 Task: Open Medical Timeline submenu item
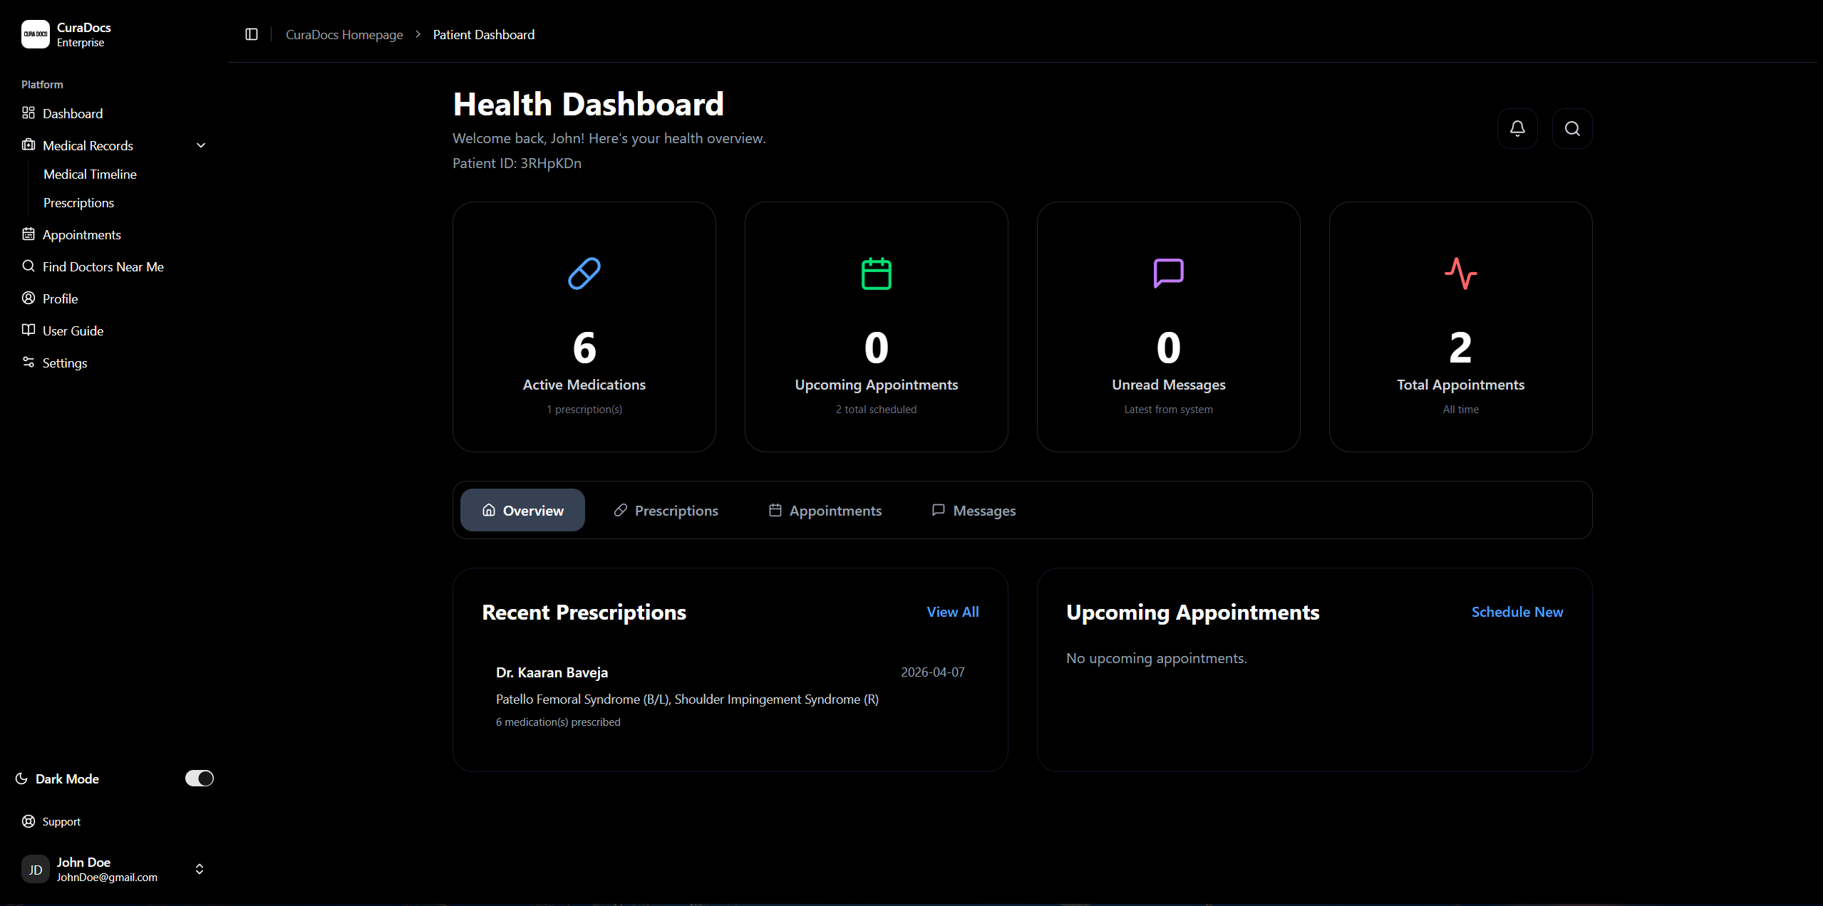click(x=90, y=174)
